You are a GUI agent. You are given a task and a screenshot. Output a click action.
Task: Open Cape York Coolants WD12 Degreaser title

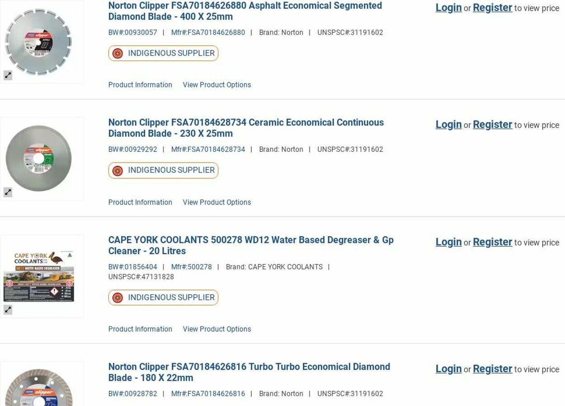coord(251,245)
